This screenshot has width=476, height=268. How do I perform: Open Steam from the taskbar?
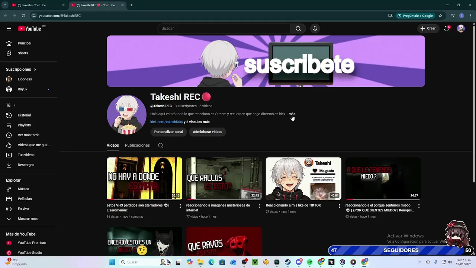(288, 262)
